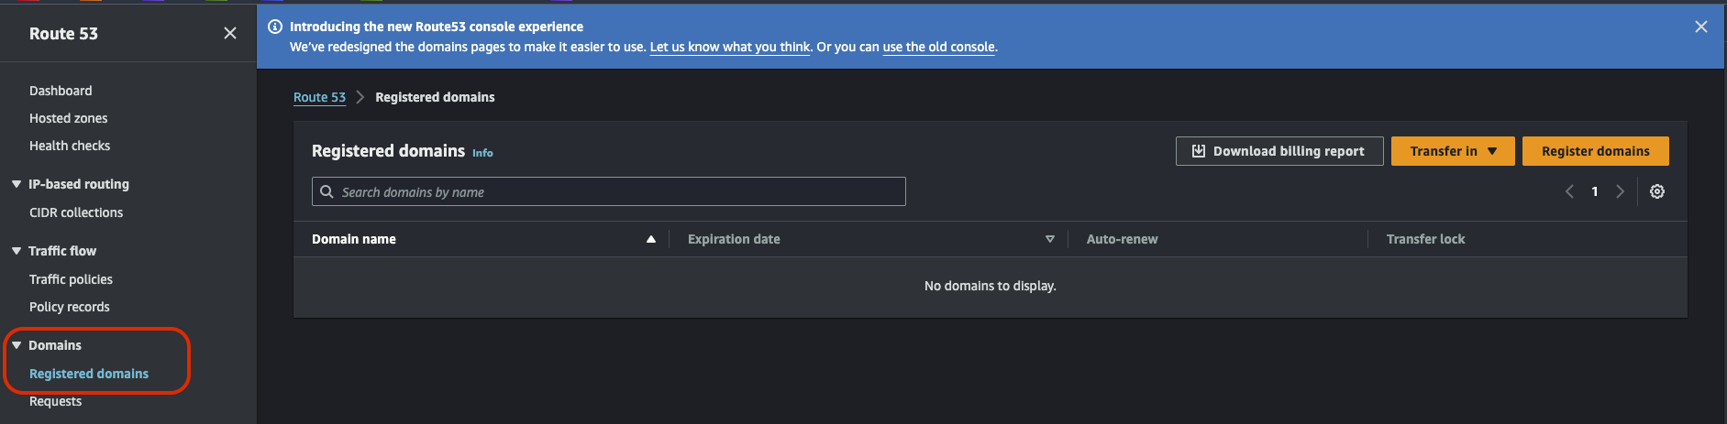The width and height of the screenshot is (1727, 424).
Task: Click Register domains button
Action: (1596, 151)
